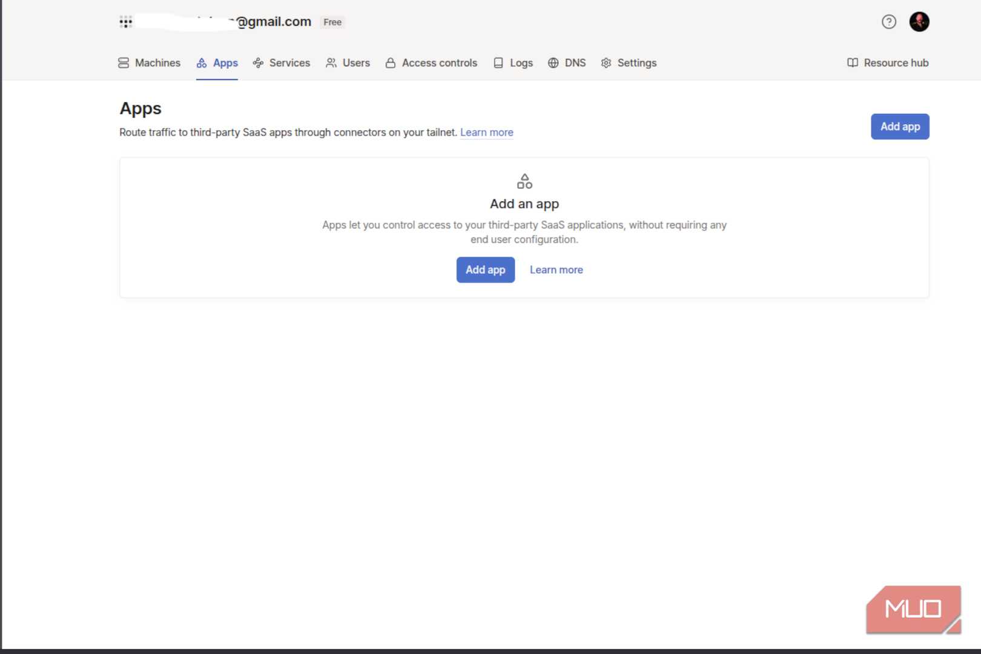Click the Settings gear icon
Image resolution: width=981 pixels, height=654 pixels.
tap(606, 63)
